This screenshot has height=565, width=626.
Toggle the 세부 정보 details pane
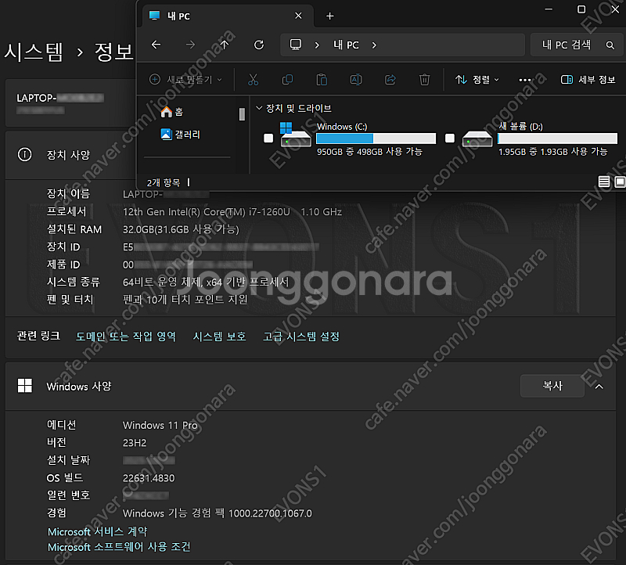(588, 80)
